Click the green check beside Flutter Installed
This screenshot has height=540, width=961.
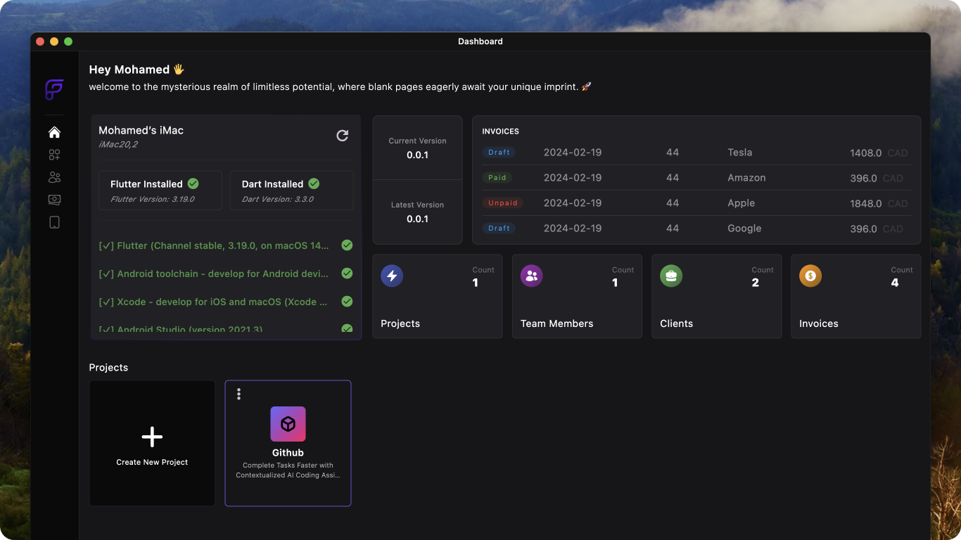coord(193,184)
